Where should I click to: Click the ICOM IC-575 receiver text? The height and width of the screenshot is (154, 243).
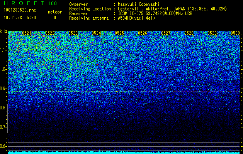(x=155, y=13)
